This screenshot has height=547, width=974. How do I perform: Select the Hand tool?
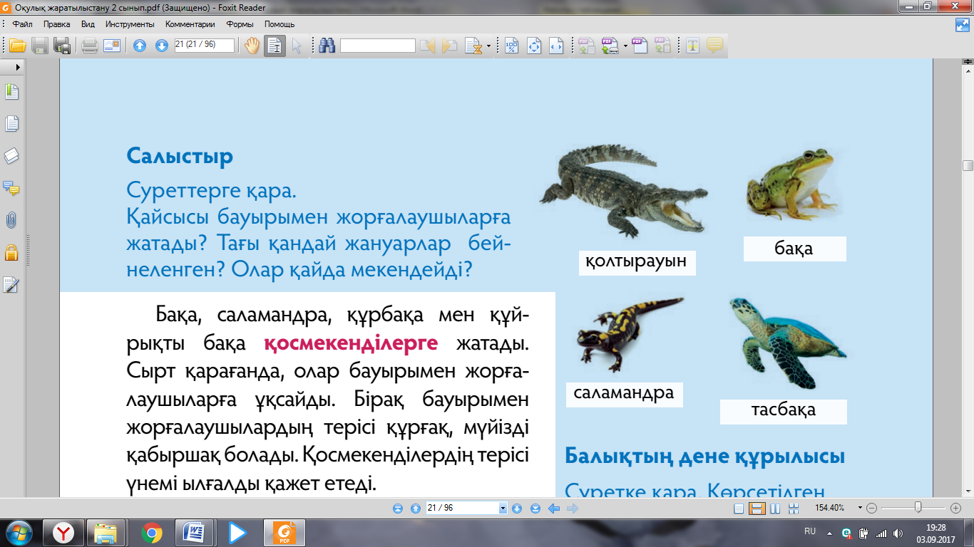coord(252,46)
